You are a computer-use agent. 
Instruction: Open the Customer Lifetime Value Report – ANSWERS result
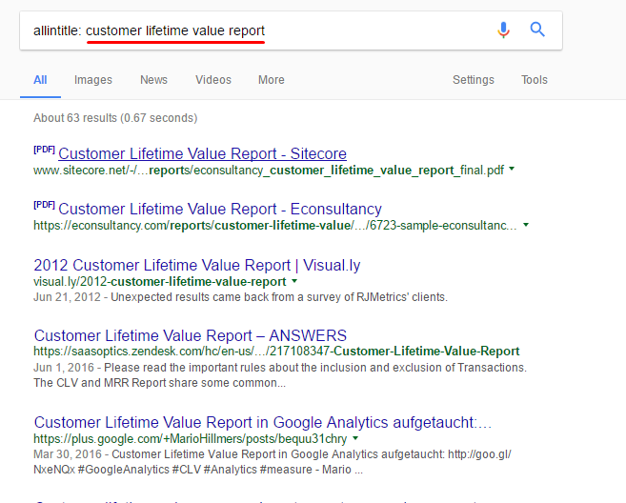(x=190, y=335)
